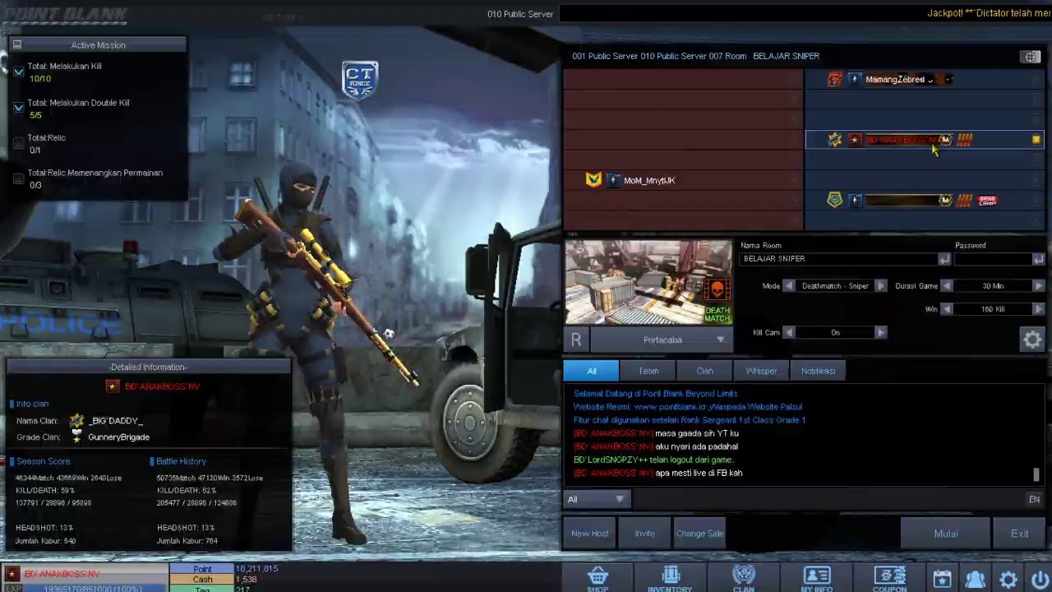The height and width of the screenshot is (592, 1052).
Task: Click MoM_MnytIJK's yellow clan emblem
Action: [593, 179]
